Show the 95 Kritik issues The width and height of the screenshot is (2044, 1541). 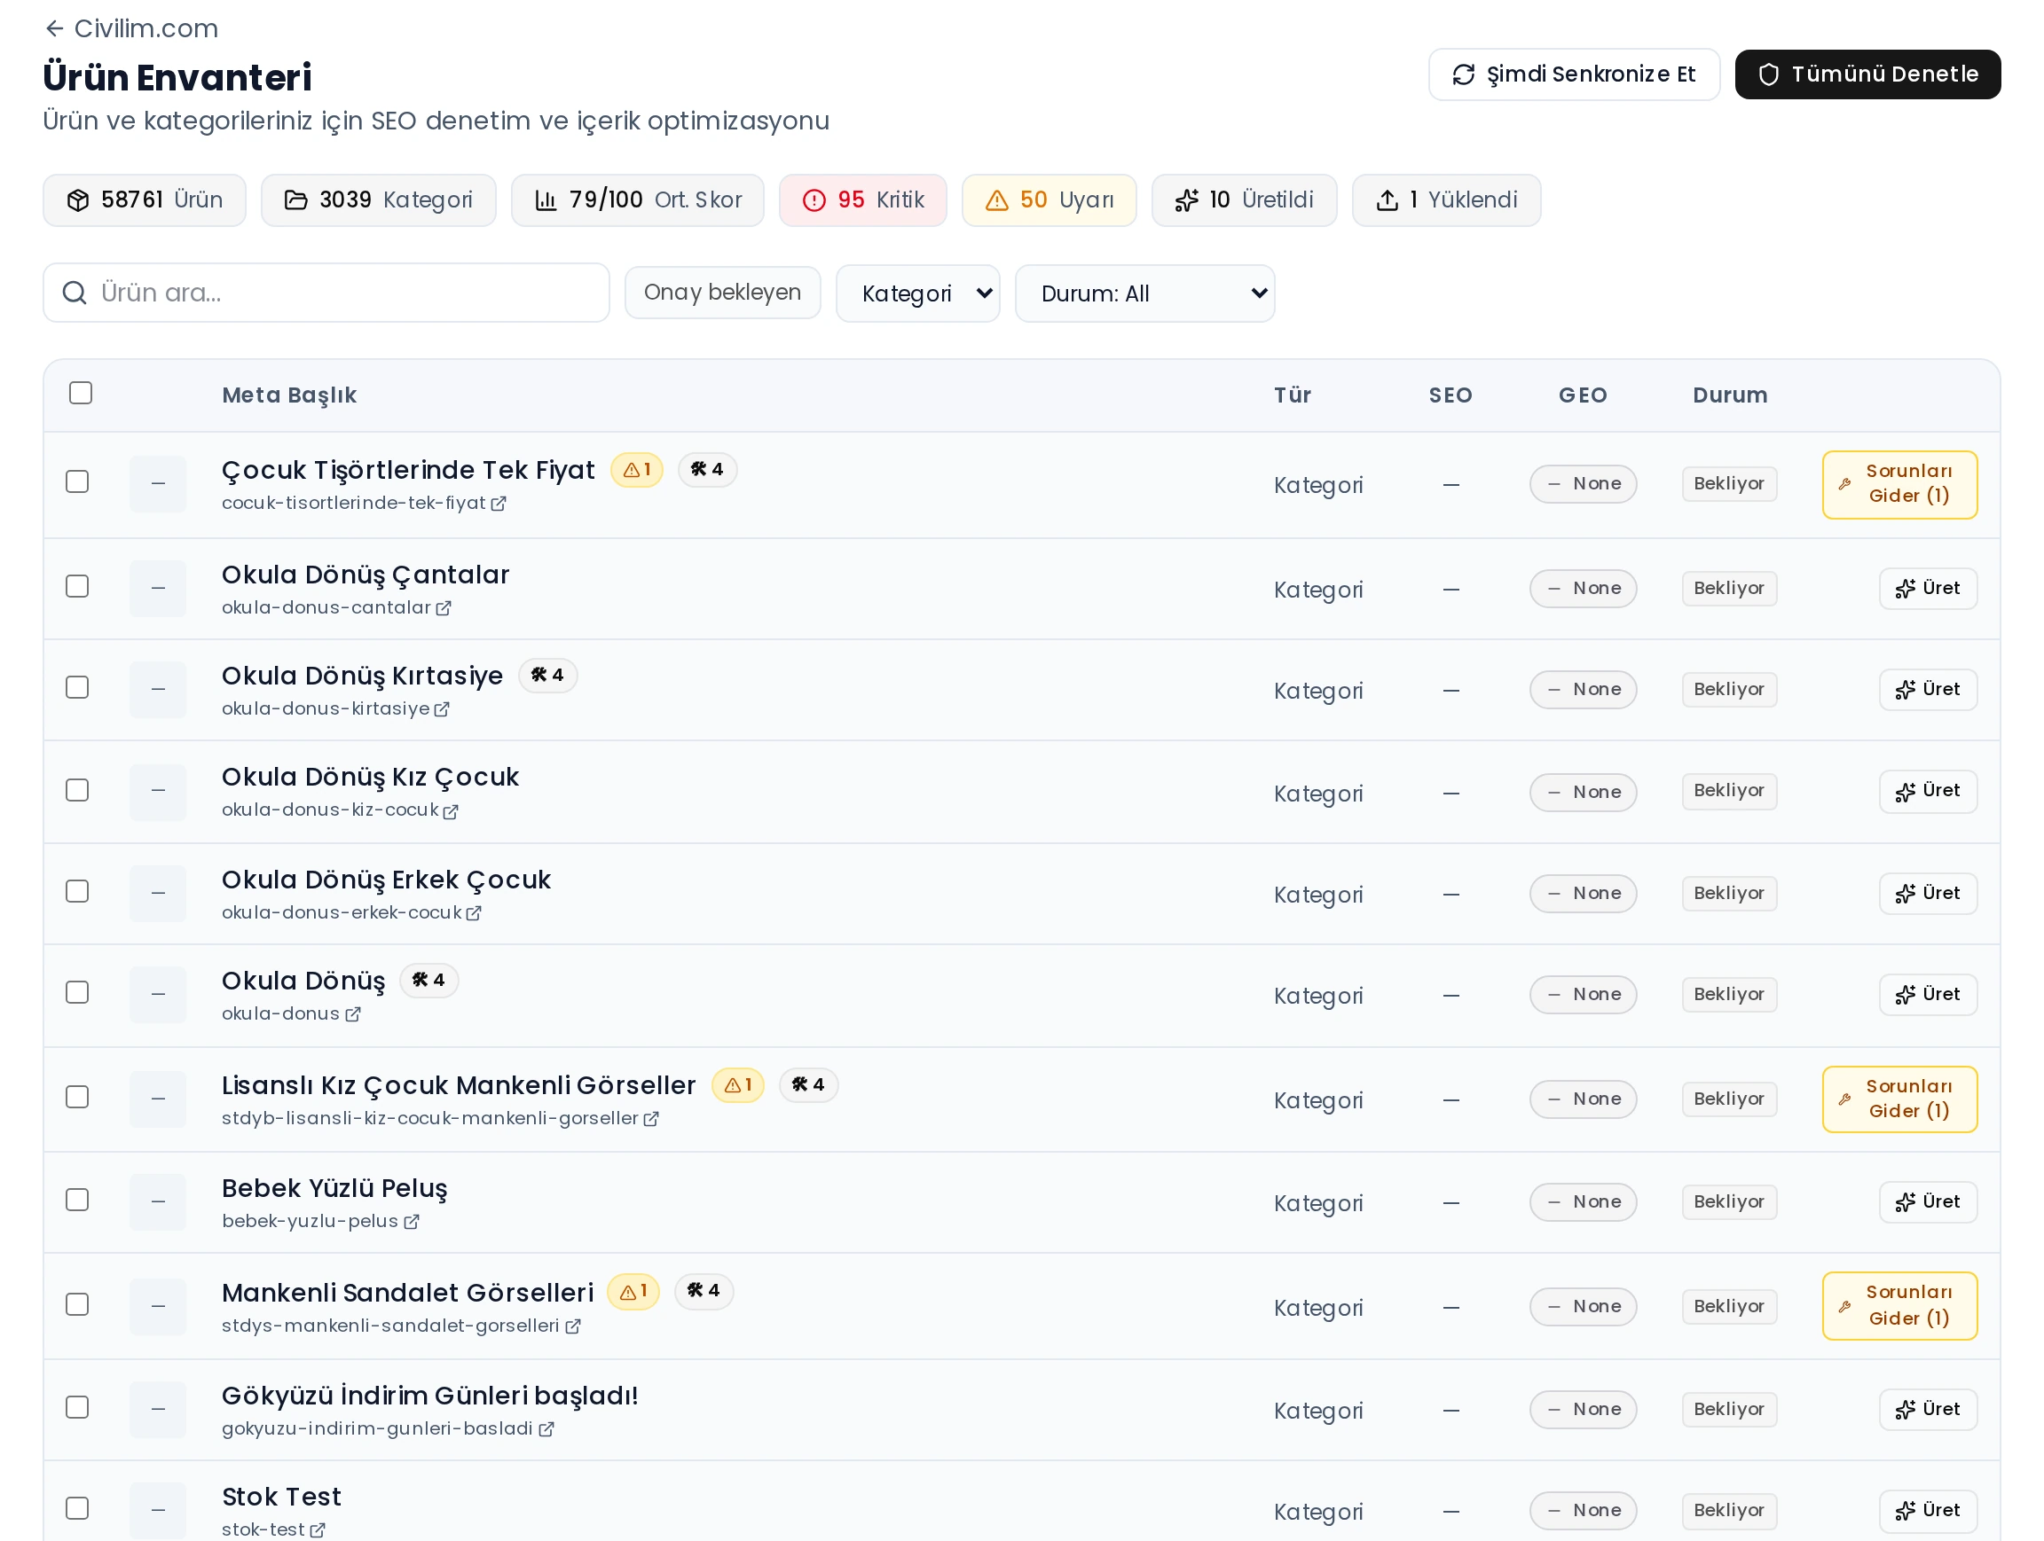coord(862,199)
